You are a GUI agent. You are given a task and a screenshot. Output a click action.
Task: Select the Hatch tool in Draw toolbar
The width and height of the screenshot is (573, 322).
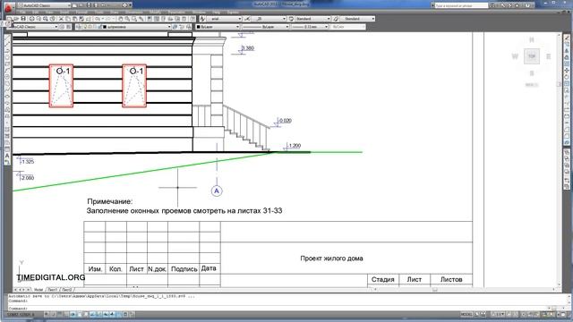[x=7, y=130]
